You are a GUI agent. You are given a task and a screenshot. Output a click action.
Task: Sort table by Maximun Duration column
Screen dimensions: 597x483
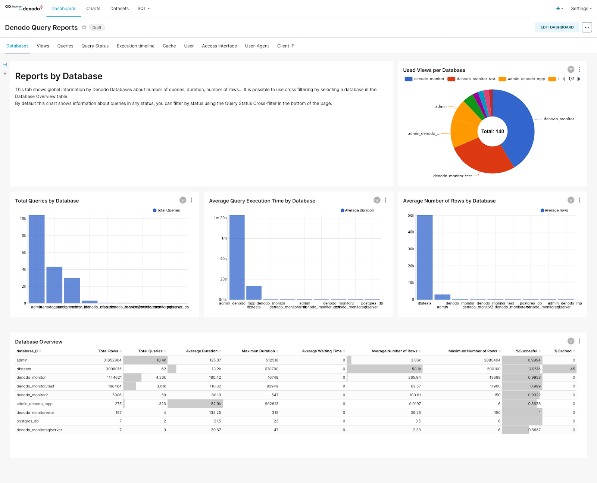[260, 351]
